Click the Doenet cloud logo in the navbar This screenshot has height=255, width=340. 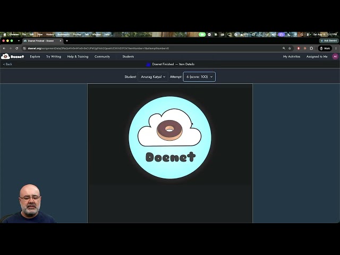12,57
